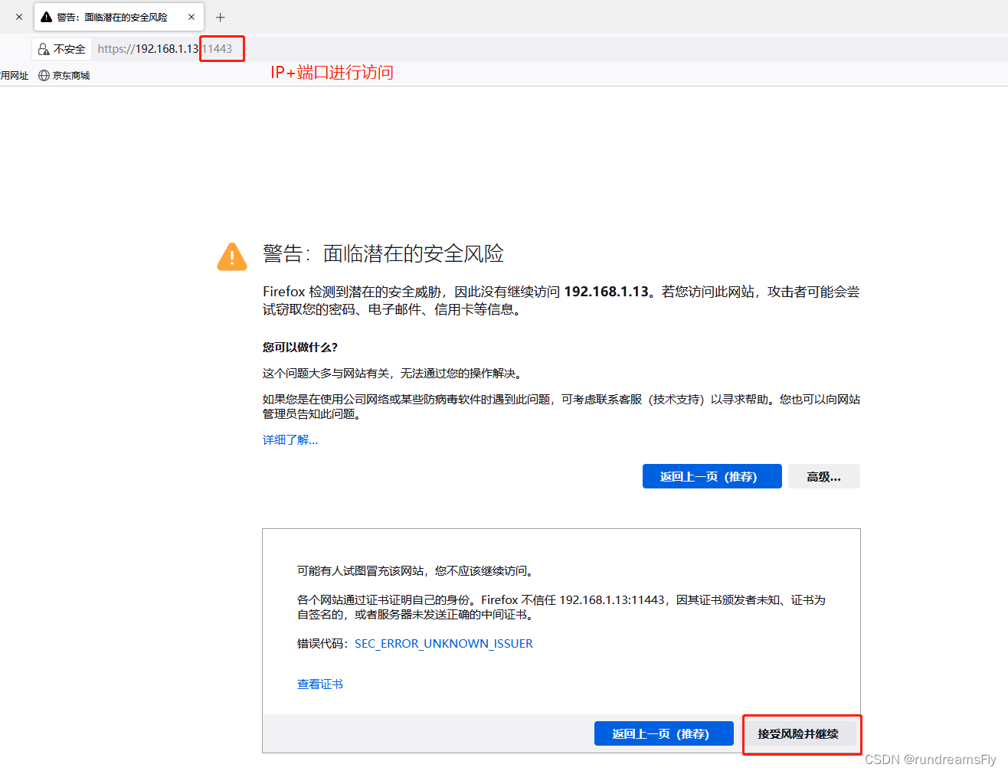
Task: Click 接受风险并继续 button
Action: [x=798, y=733]
